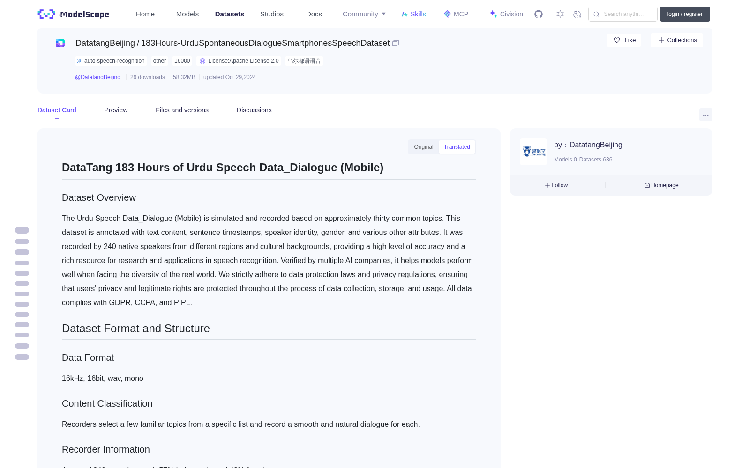750x468 pixels.
Task: Open the Files and versions tab
Action: coord(182,110)
